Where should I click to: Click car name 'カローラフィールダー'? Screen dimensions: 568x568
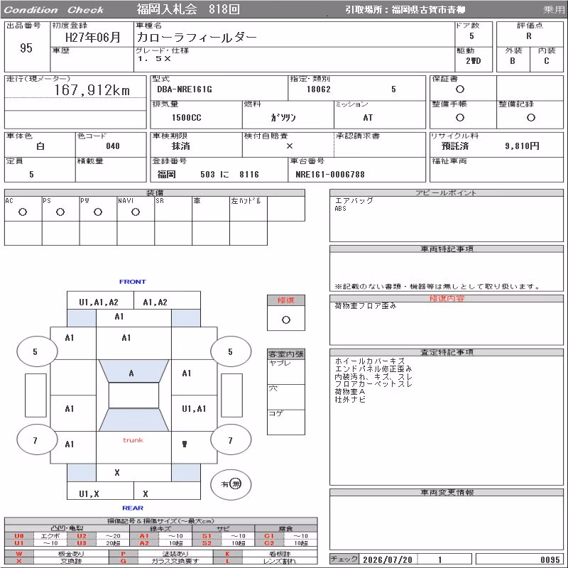[197, 38]
